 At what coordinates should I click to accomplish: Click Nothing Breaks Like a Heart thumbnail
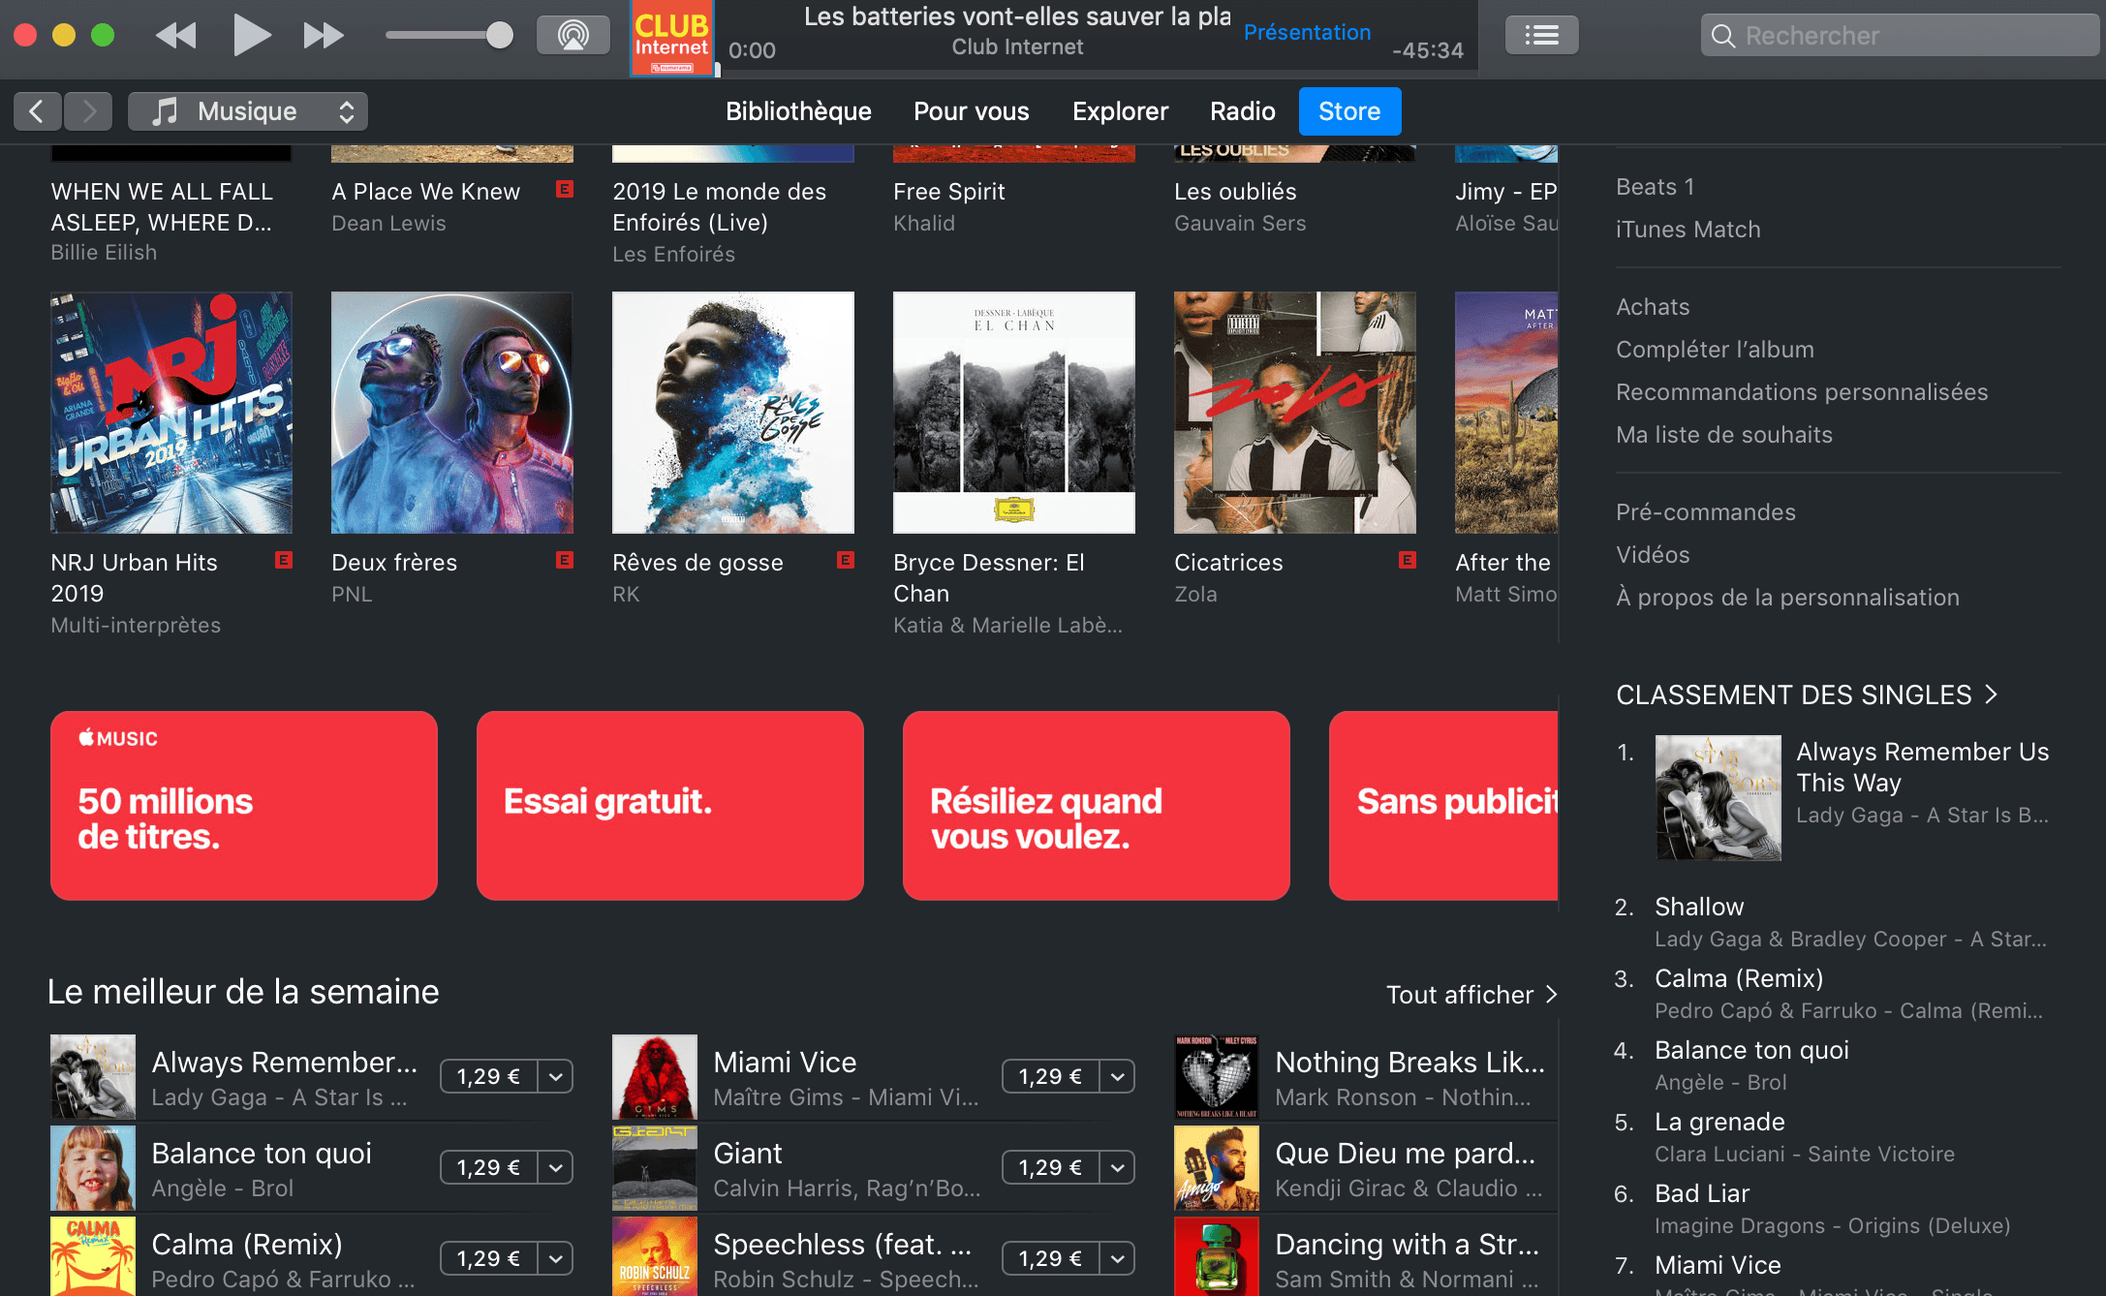coord(1217,1077)
